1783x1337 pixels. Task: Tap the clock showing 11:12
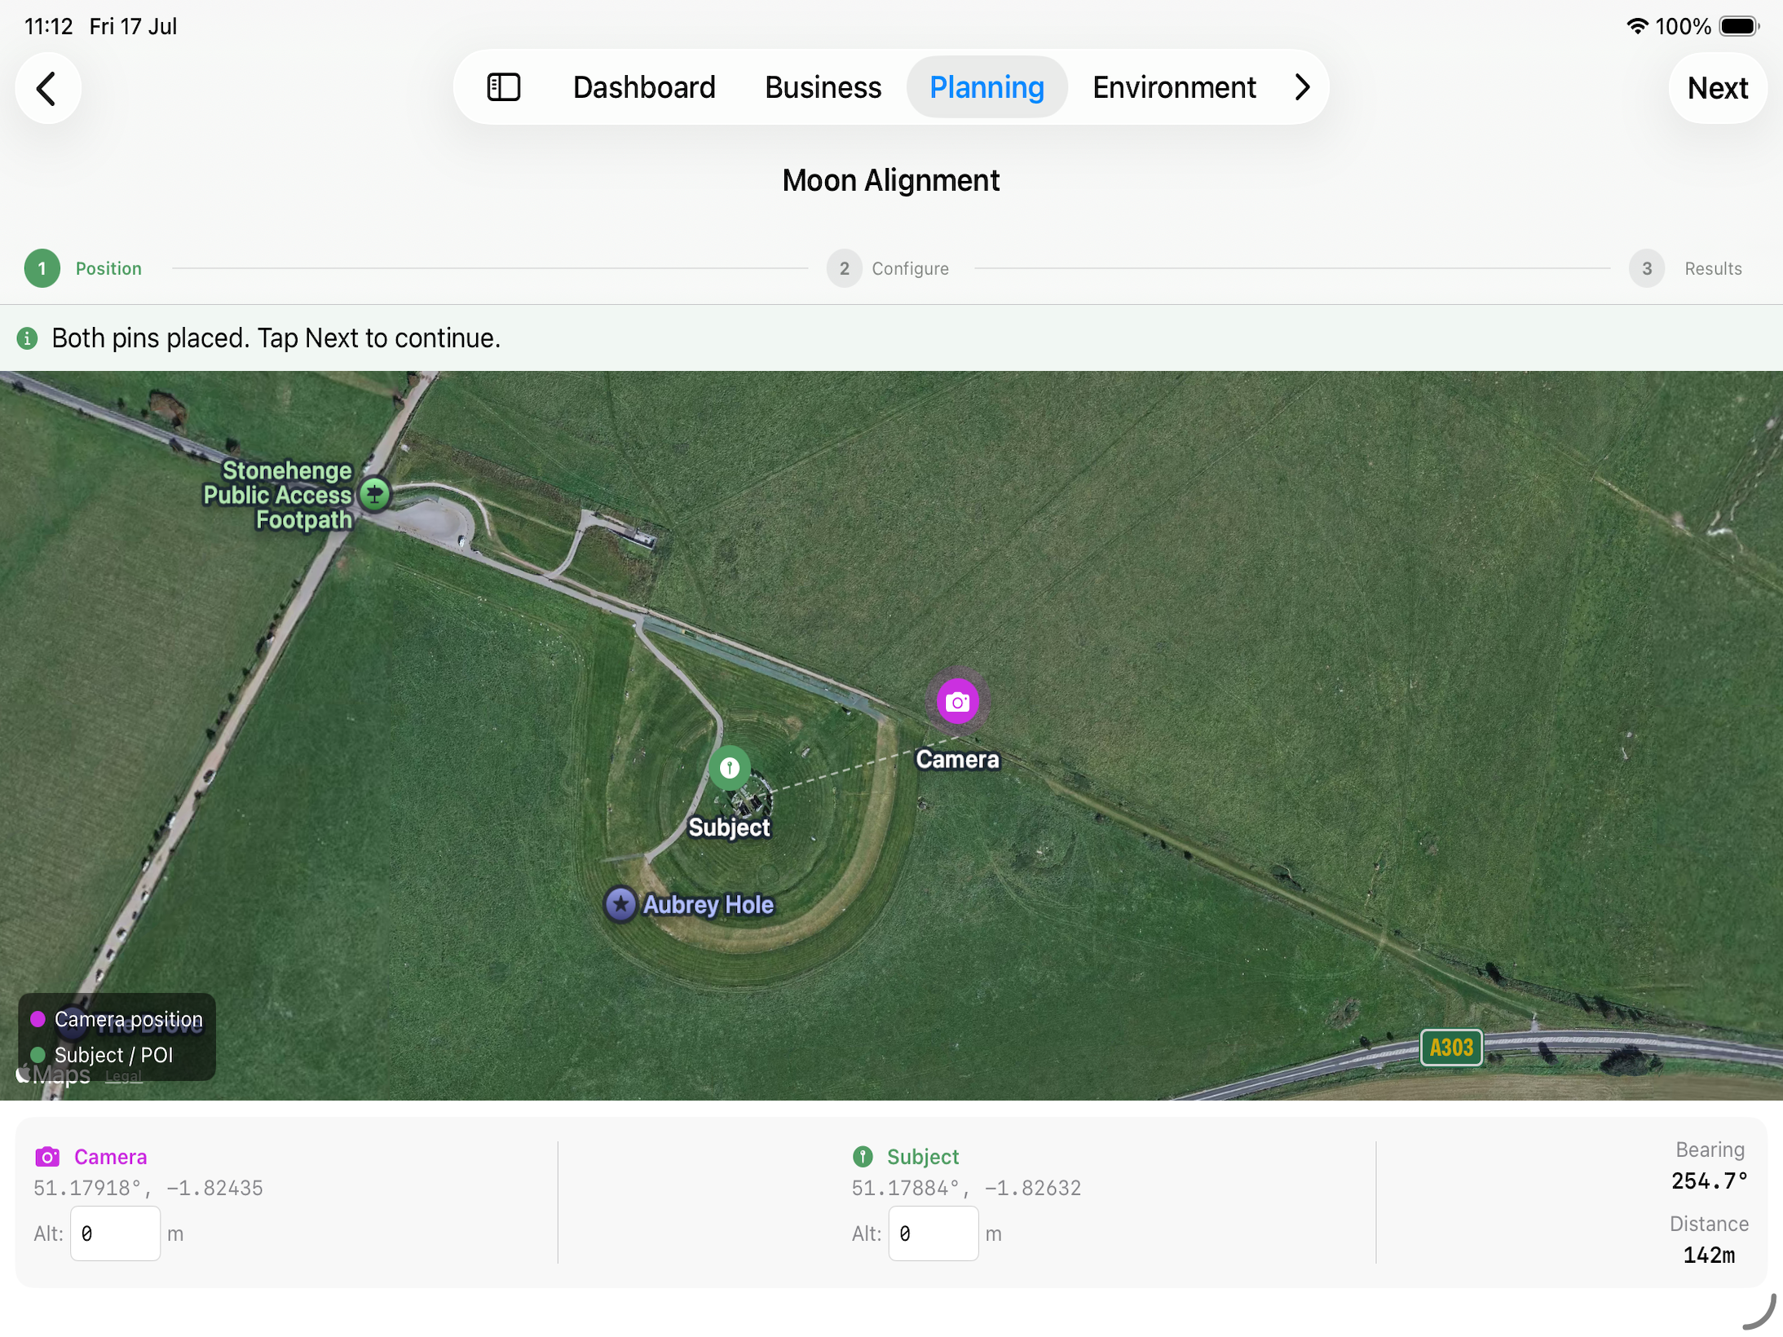[49, 27]
